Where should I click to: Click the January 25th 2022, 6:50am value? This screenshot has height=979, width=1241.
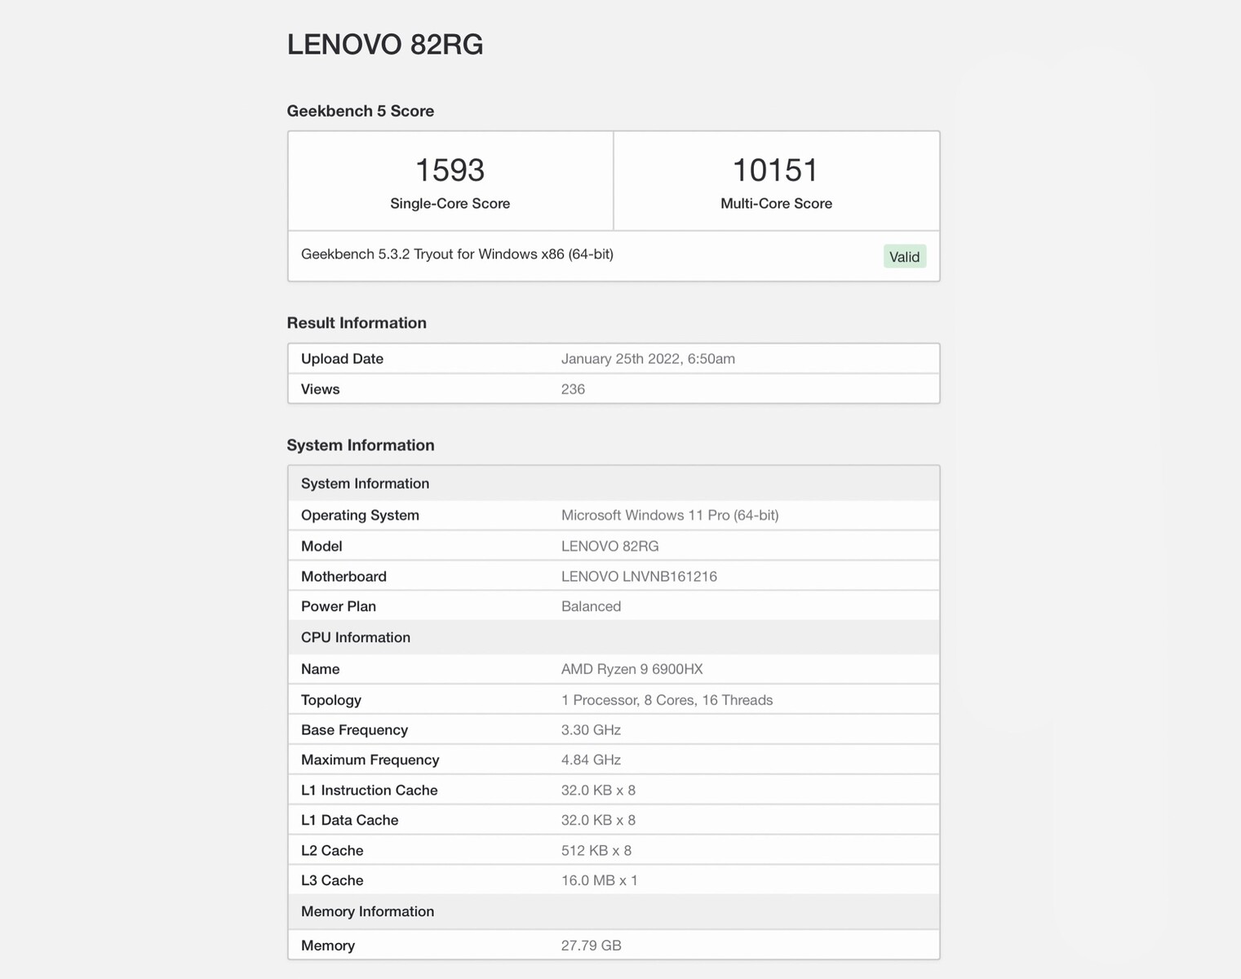coord(648,359)
